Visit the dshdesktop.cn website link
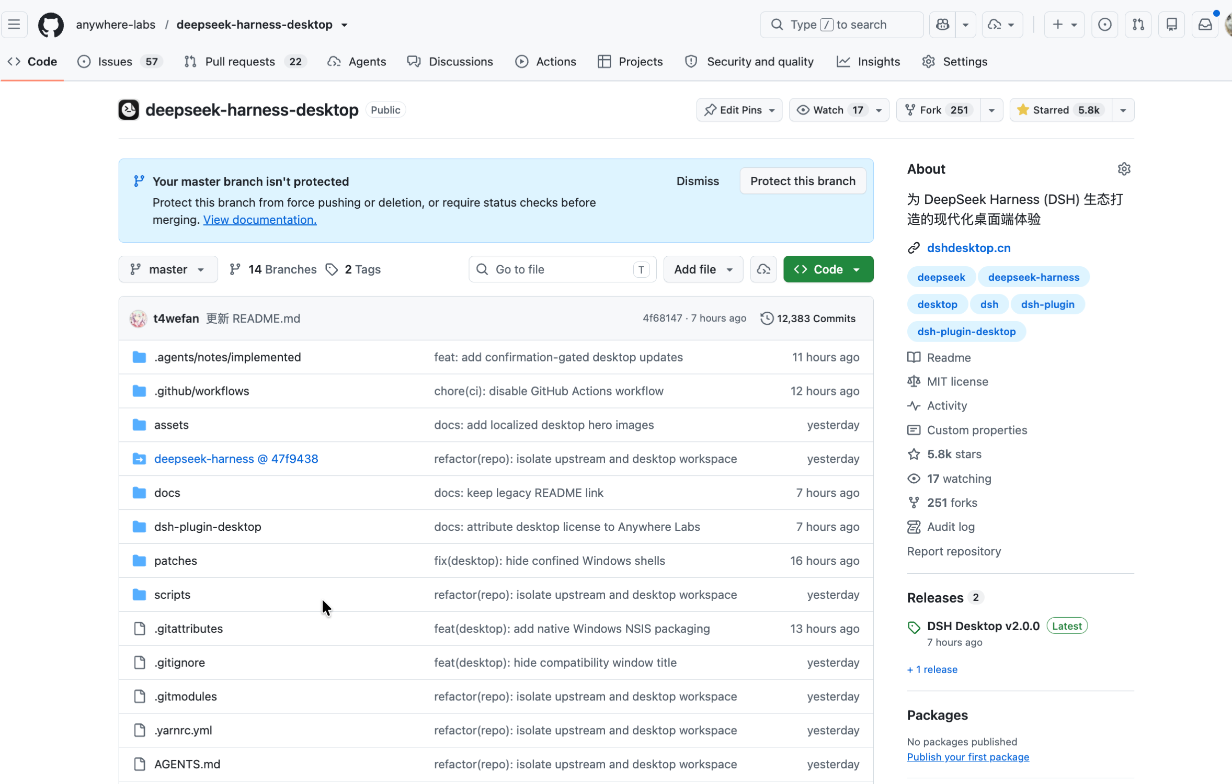1232x784 pixels. [x=968, y=248]
